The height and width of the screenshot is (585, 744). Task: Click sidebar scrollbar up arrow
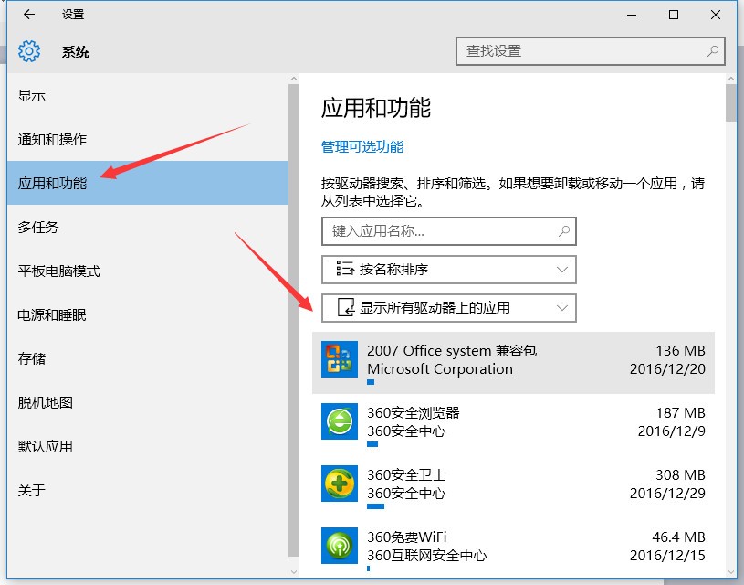pos(294,79)
